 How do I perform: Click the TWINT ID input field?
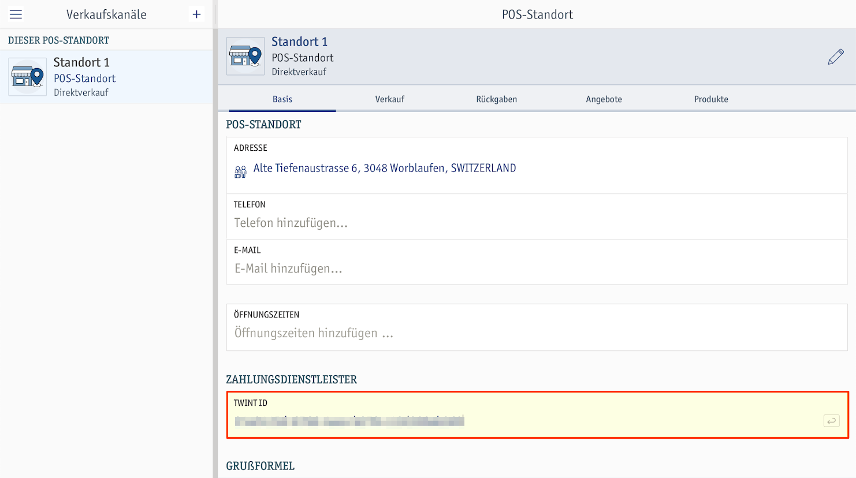coord(538,415)
